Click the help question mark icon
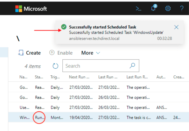The width and height of the screenshot is (189, 131). pos(182,9)
